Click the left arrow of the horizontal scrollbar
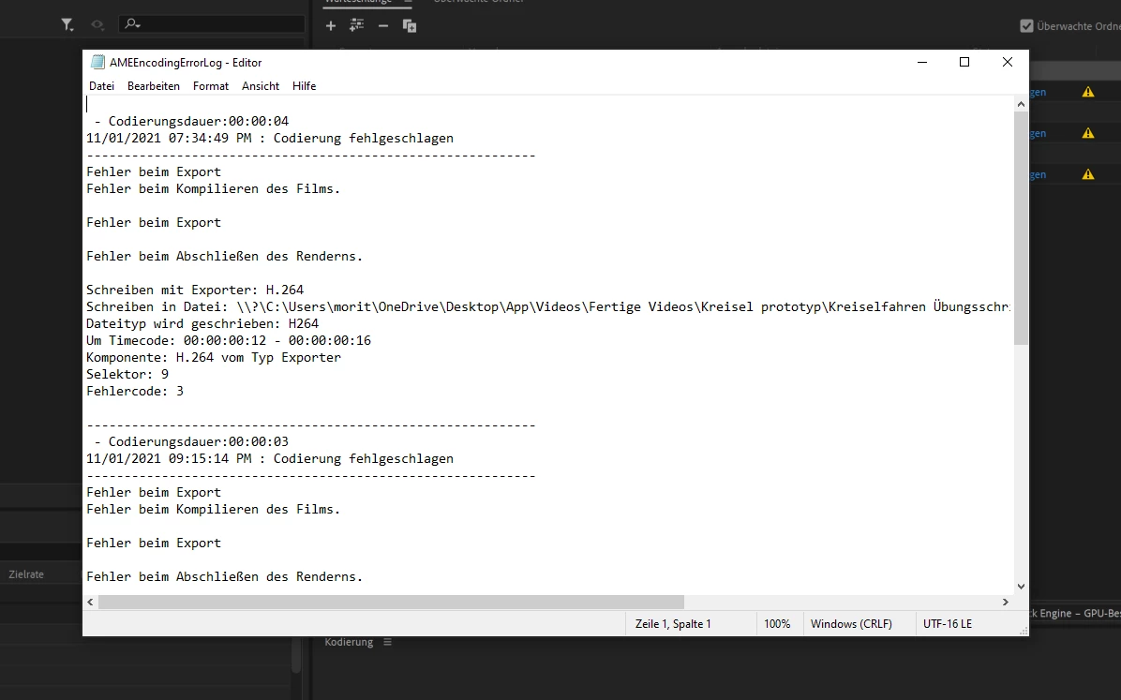This screenshot has width=1121, height=700. click(90, 602)
